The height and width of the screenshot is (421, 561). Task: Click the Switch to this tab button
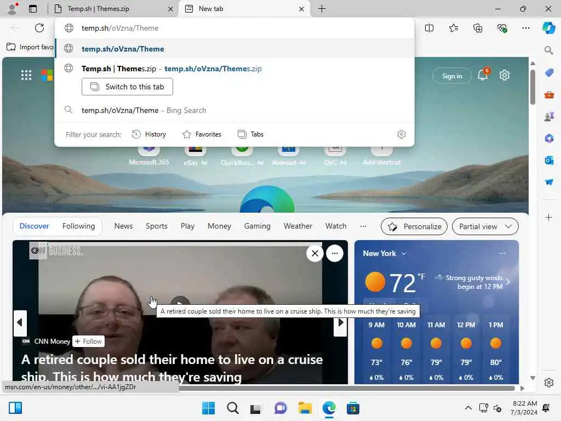(127, 87)
